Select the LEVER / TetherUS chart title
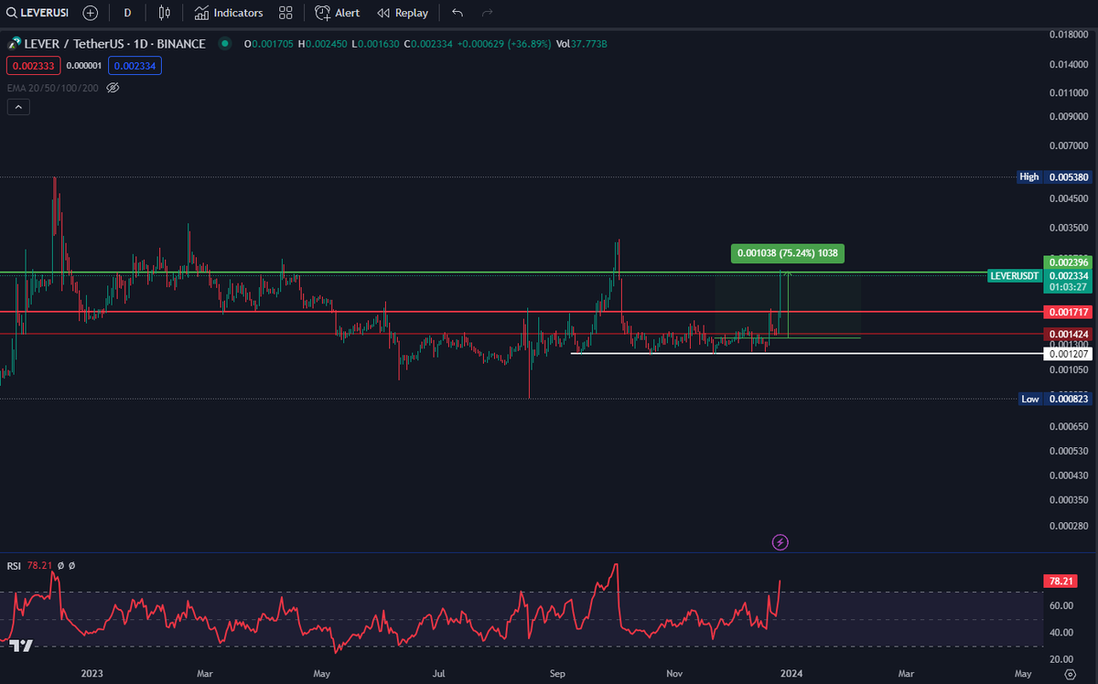Viewport: 1098px width, 684px height. (114, 44)
